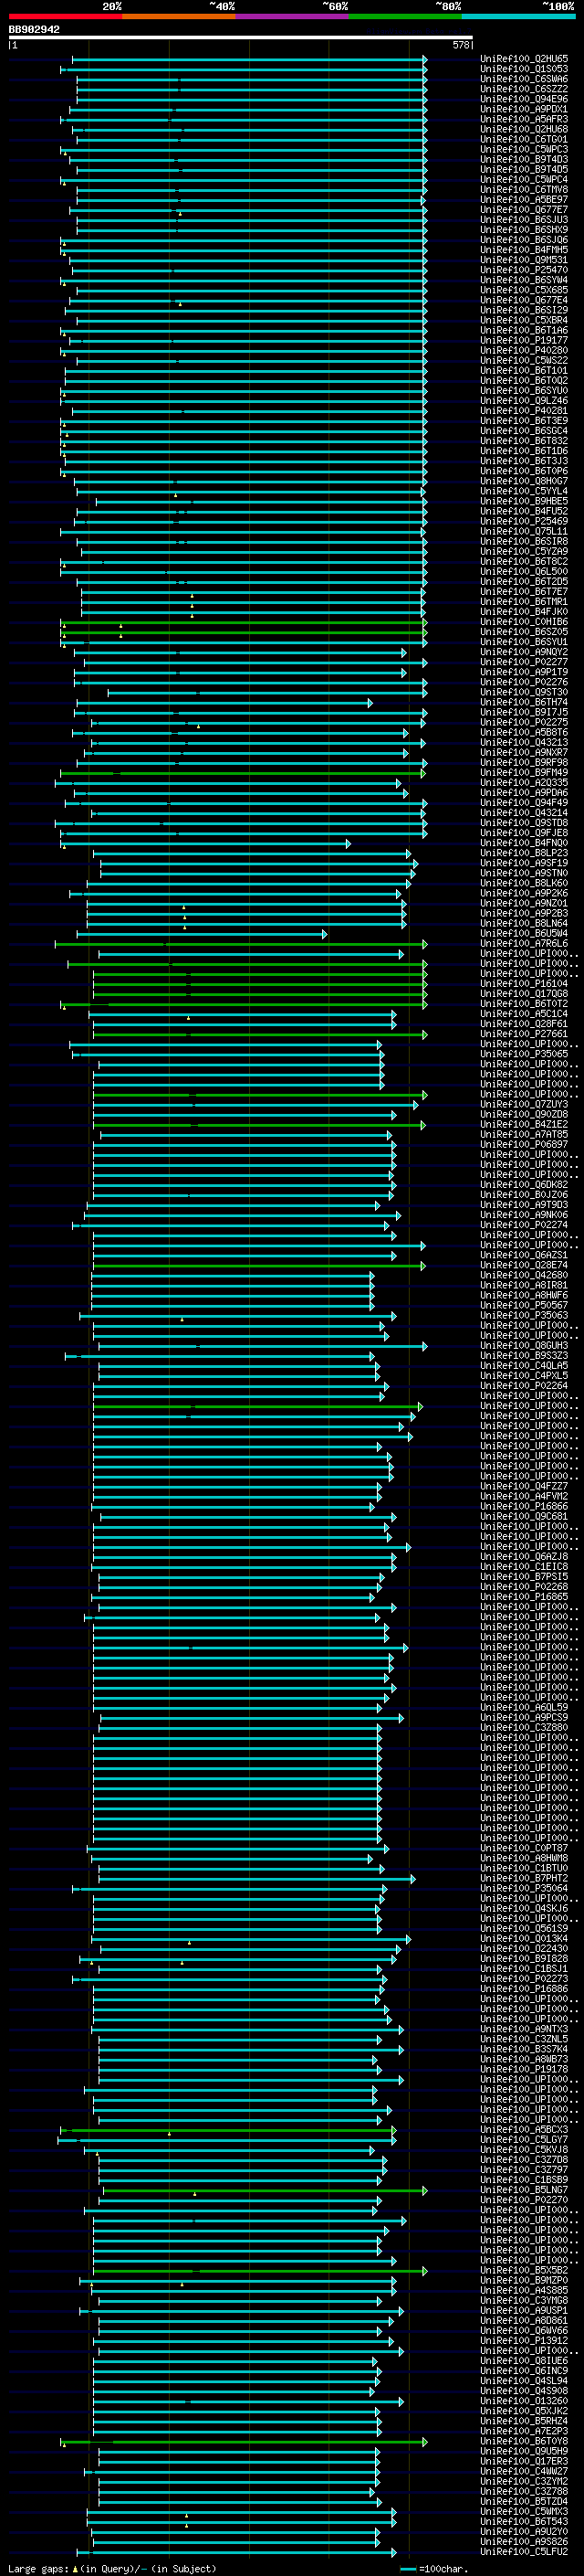Select hit label UniRef100_Q94E96
Image resolution: width=584 pixels, height=2576 pixels.
[x=524, y=100]
